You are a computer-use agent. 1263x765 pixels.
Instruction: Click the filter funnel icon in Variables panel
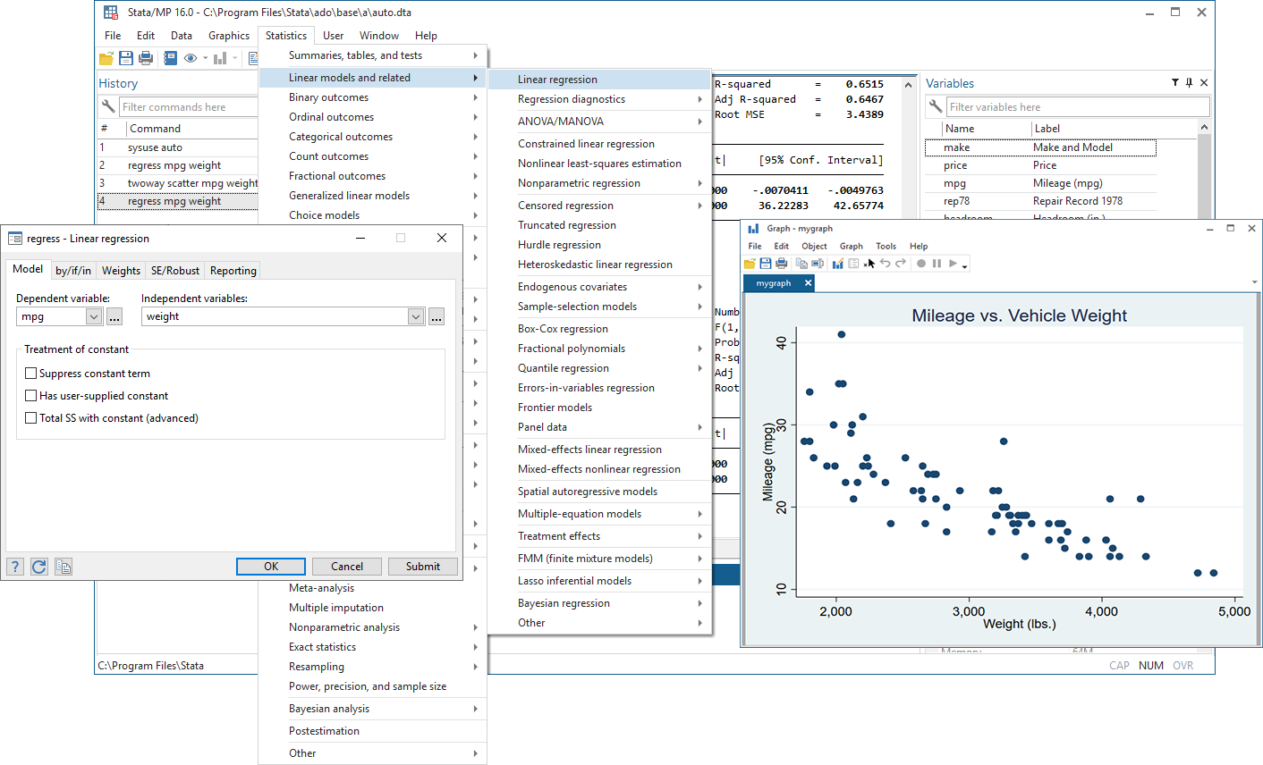pos(1174,82)
